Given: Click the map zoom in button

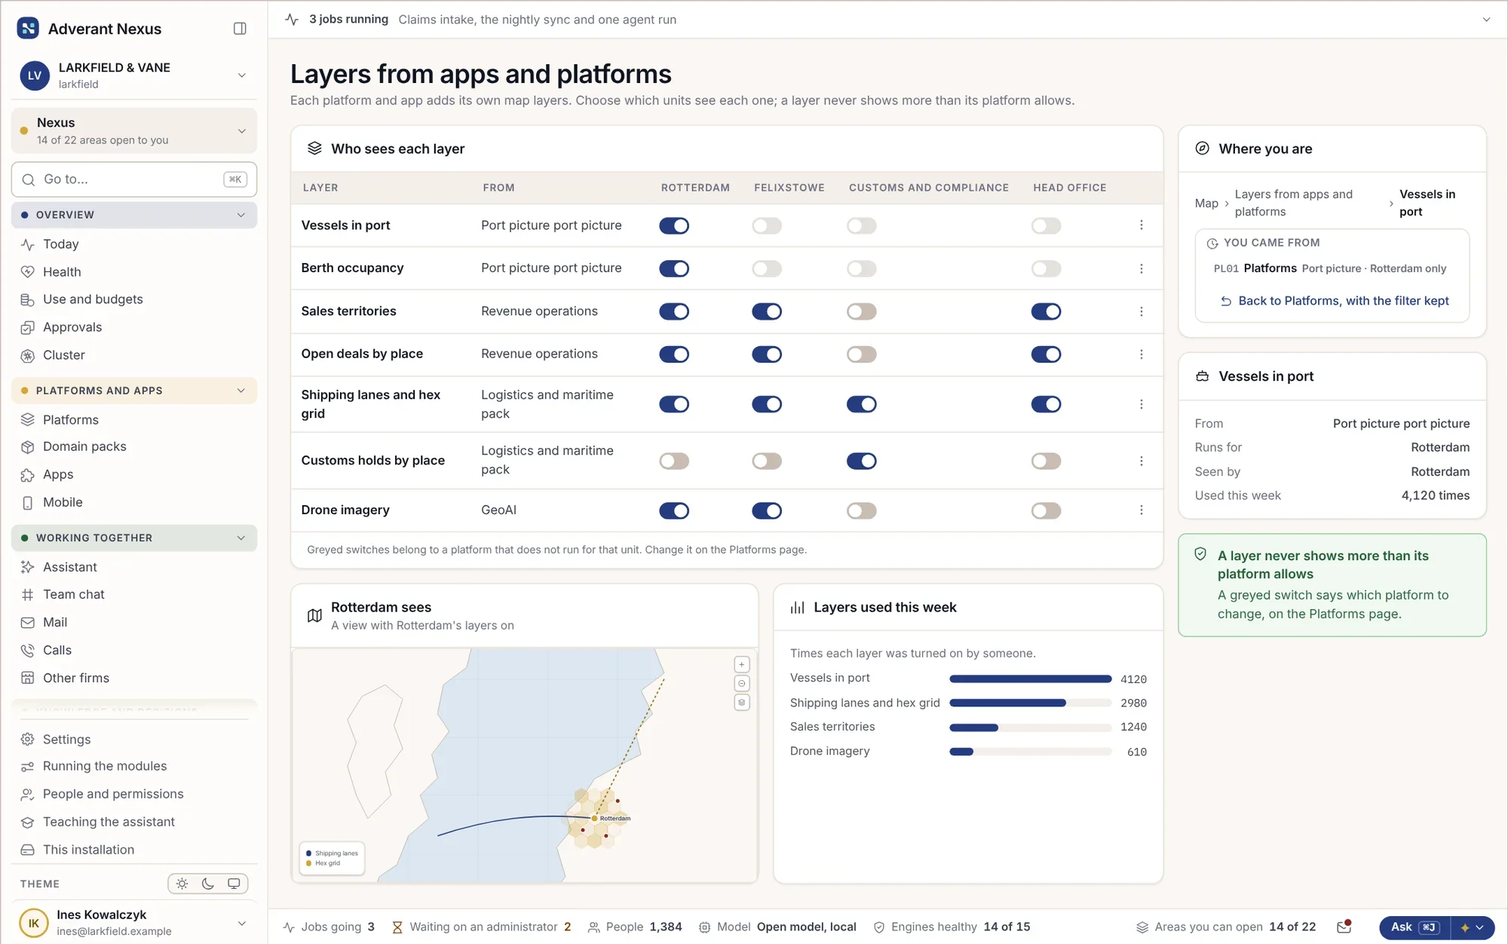Looking at the screenshot, I should click(x=742, y=664).
